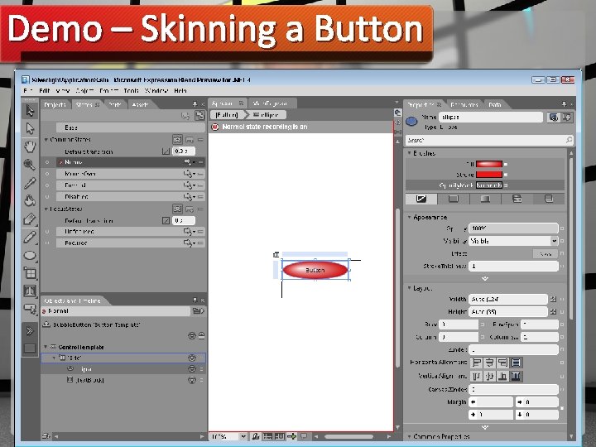The image size is (596, 447).
Task: Toggle visibility of the TextBlock row
Action: (x=192, y=380)
